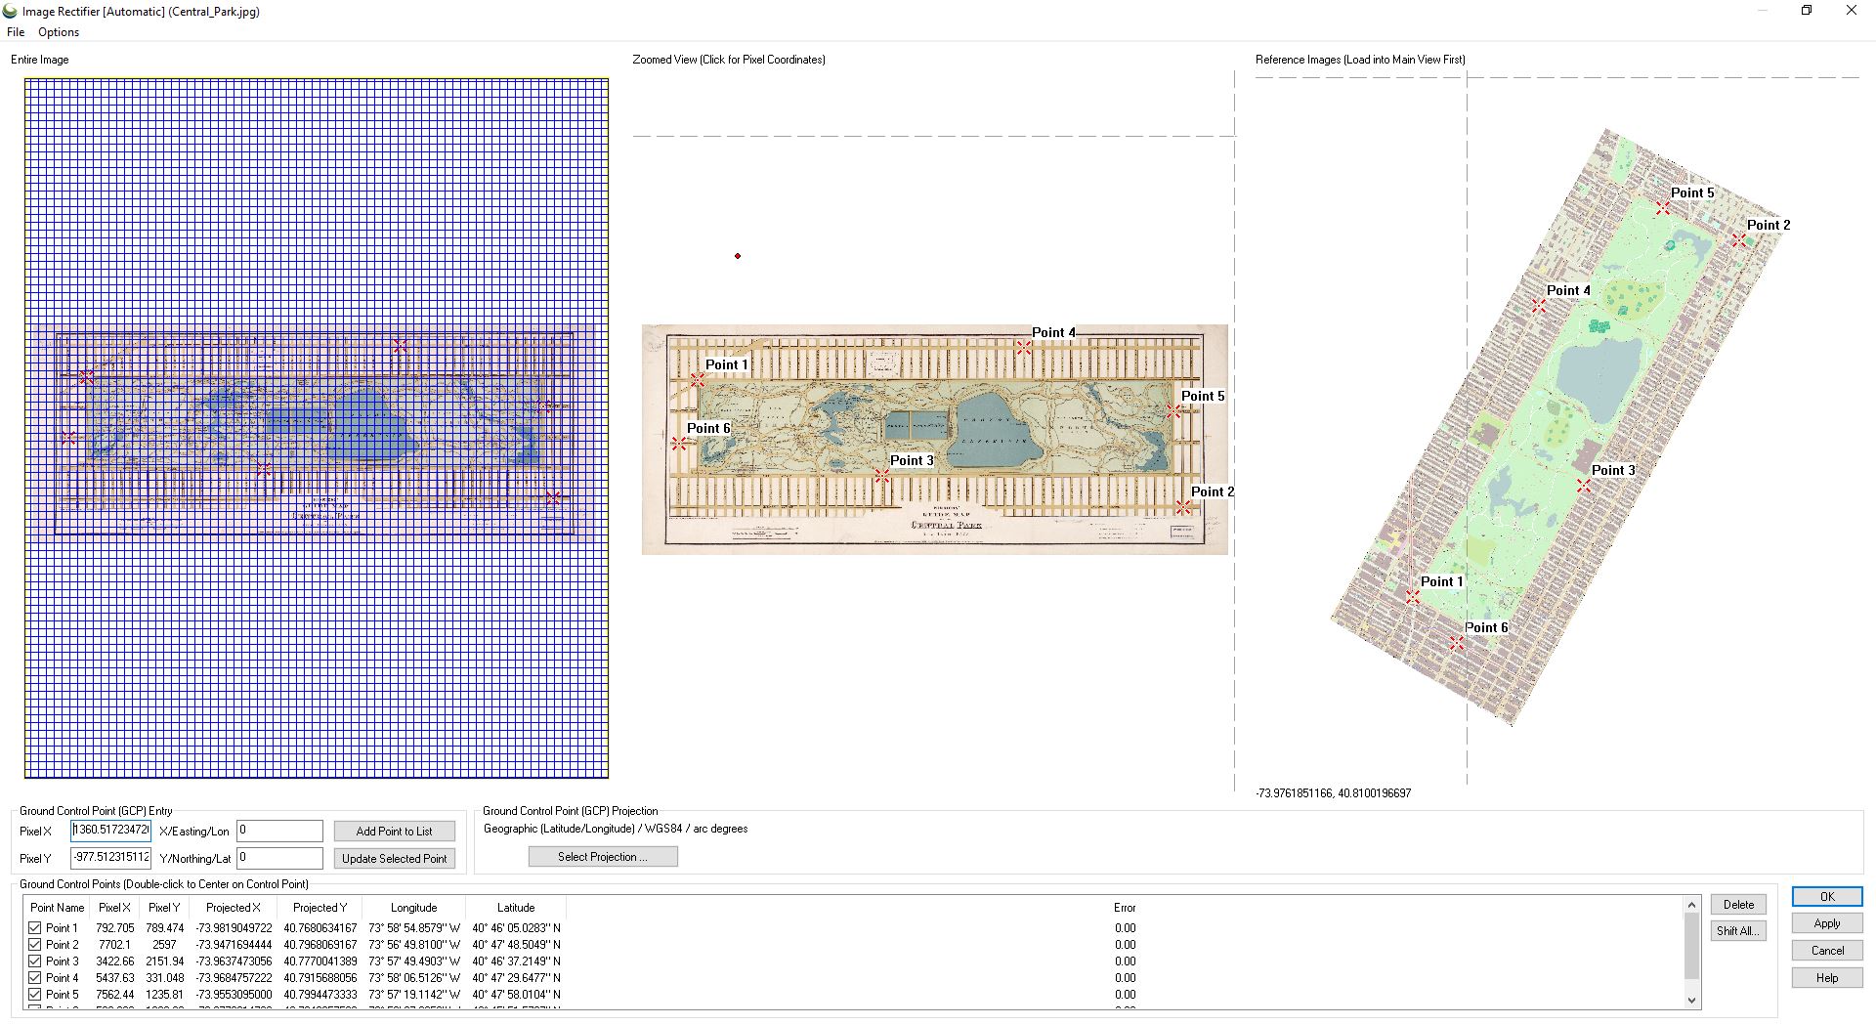Click the Shift All button

tap(1738, 931)
